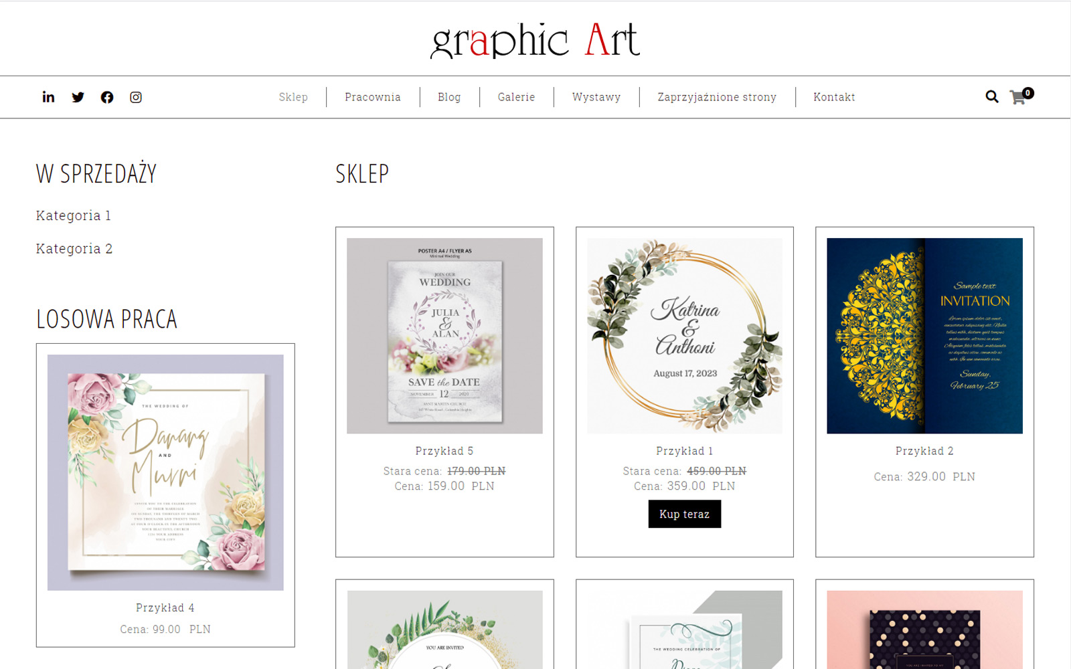Open the Instagram icon link
The height and width of the screenshot is (669, 1071).
(x=136, y=97)
